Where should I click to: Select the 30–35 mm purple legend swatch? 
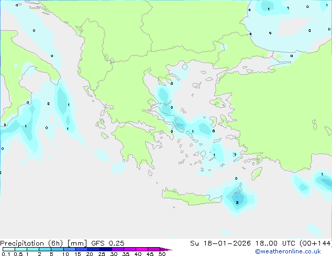118,249
